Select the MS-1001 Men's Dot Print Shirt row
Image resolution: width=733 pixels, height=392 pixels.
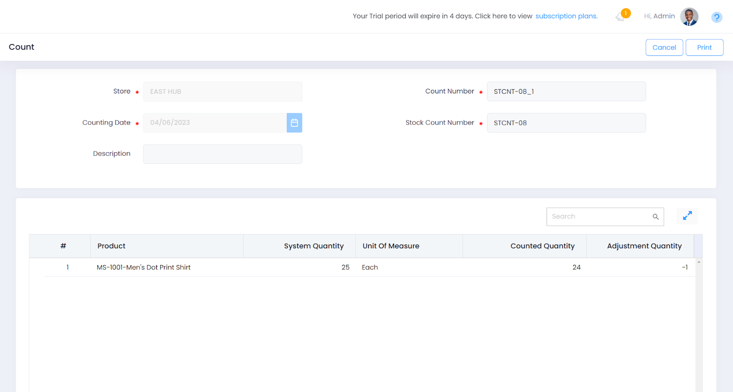tap(143, 267)
